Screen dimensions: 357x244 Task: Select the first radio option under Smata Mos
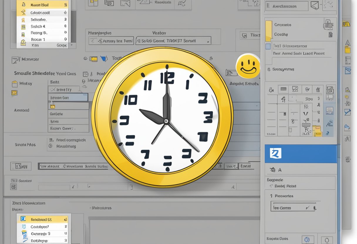tap(51, 140)
